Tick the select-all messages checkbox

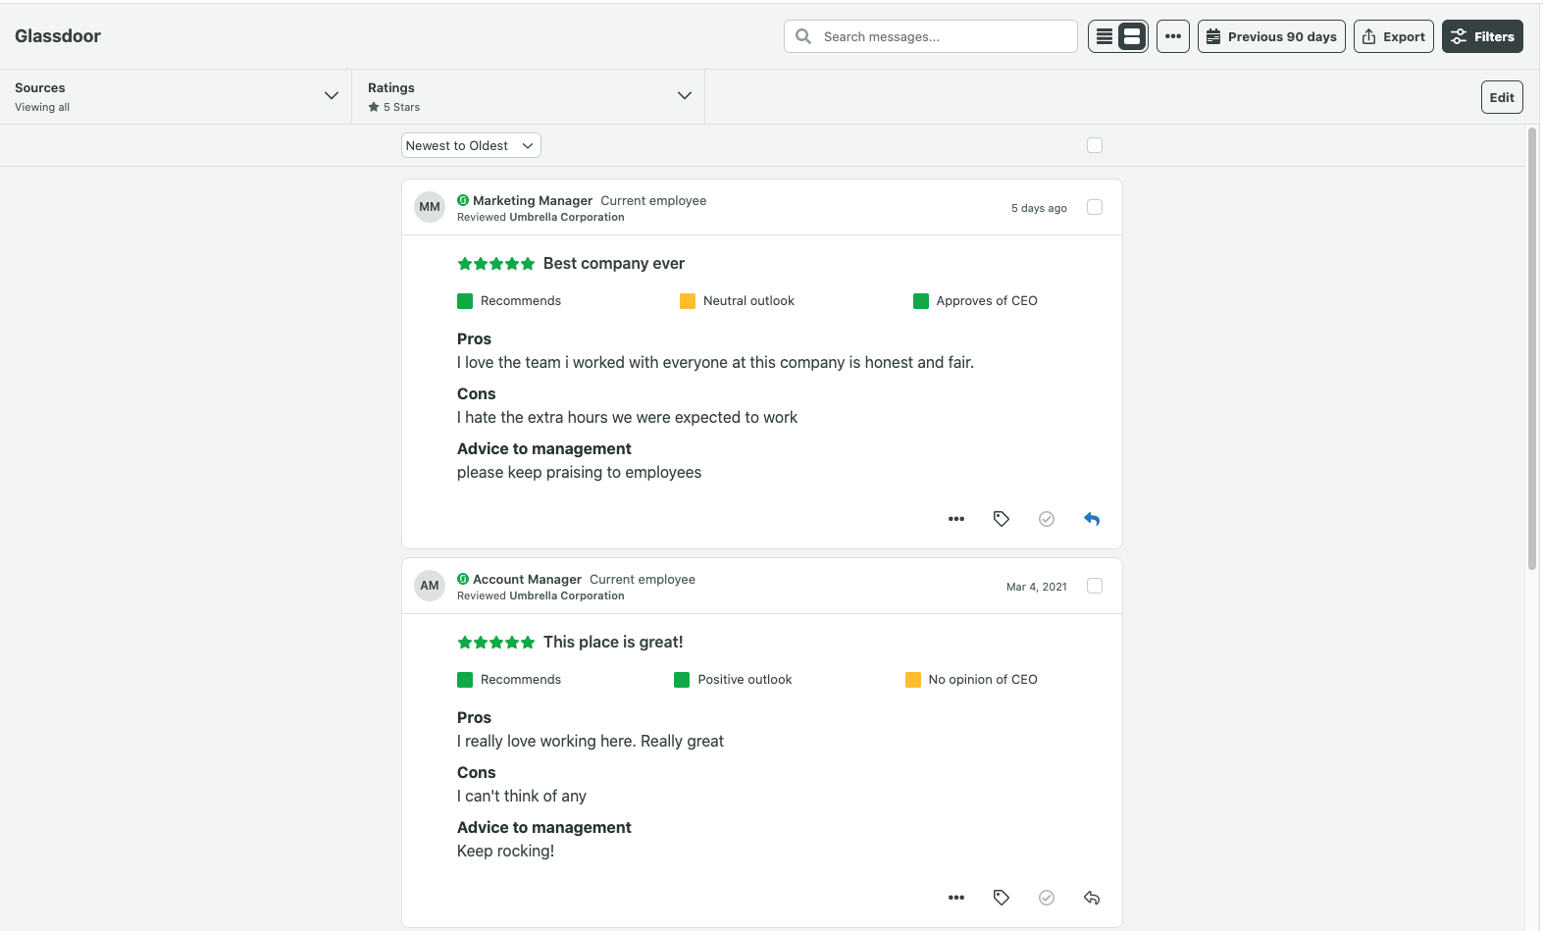[1095, 145]
